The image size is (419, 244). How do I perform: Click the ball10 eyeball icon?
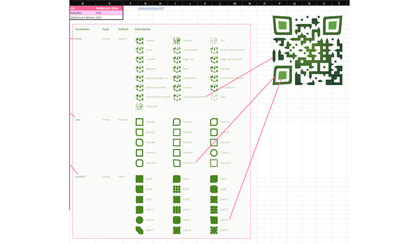pyautogui.click(x=214, y=199)
